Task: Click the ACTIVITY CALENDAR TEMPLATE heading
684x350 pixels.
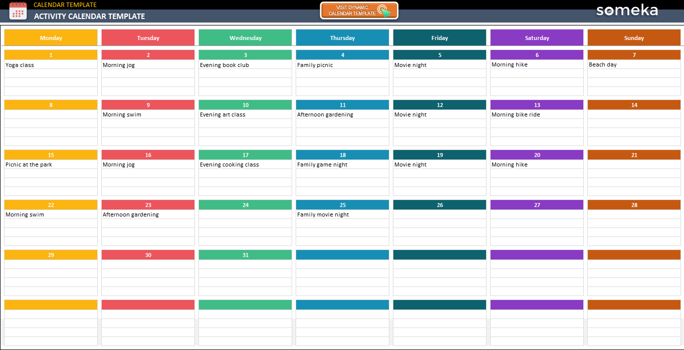Action: click(x=88, y=16)
